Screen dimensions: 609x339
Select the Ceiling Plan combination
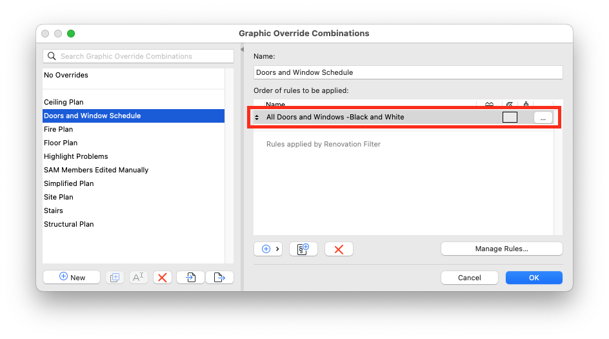(134, 102)
